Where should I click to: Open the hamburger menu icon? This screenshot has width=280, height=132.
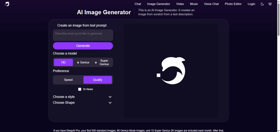pos(270,4)
